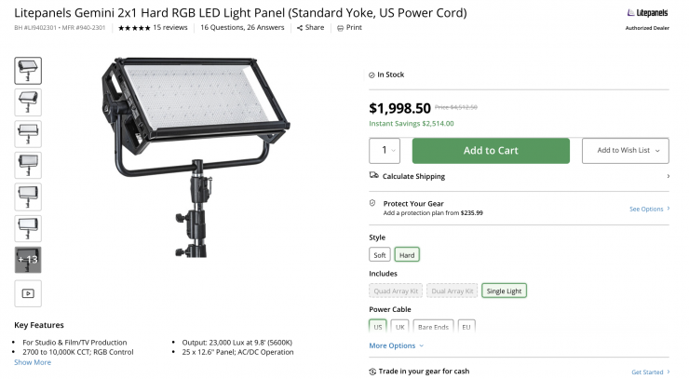Choose the Bare Ends power cable

pos(433,327)
